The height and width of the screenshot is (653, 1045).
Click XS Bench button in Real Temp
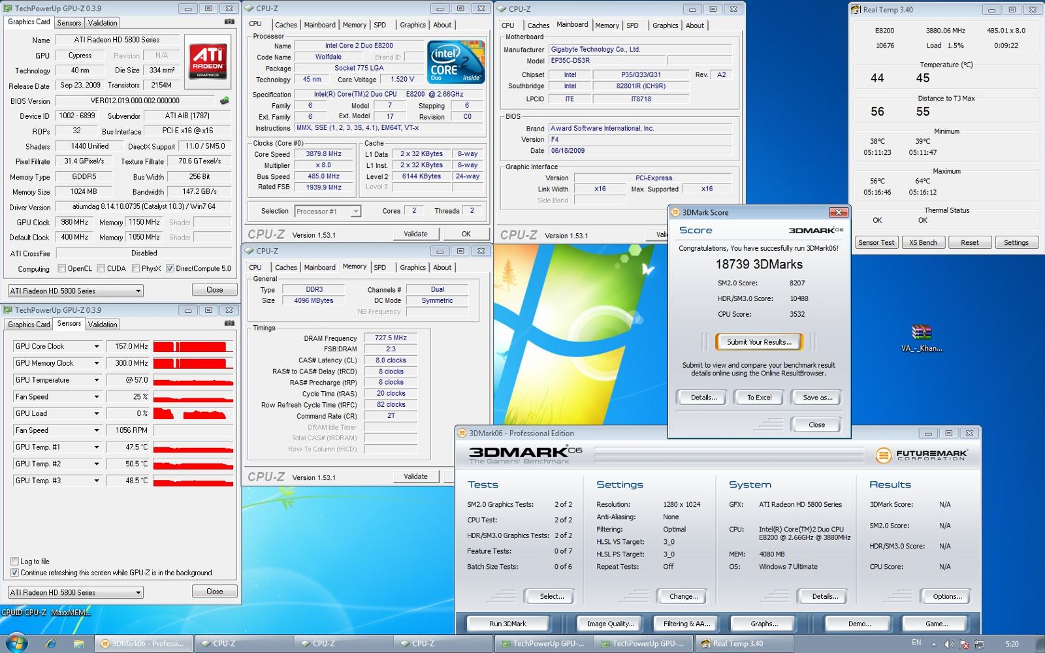click(x=923, y=242)
